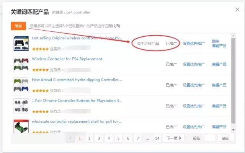
Task: Open 'Hot selling Original wireless controller' product link
Action: 77,38
